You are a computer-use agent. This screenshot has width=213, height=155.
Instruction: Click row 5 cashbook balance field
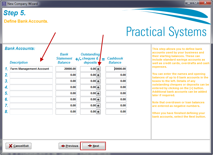[x=116, y=93]
